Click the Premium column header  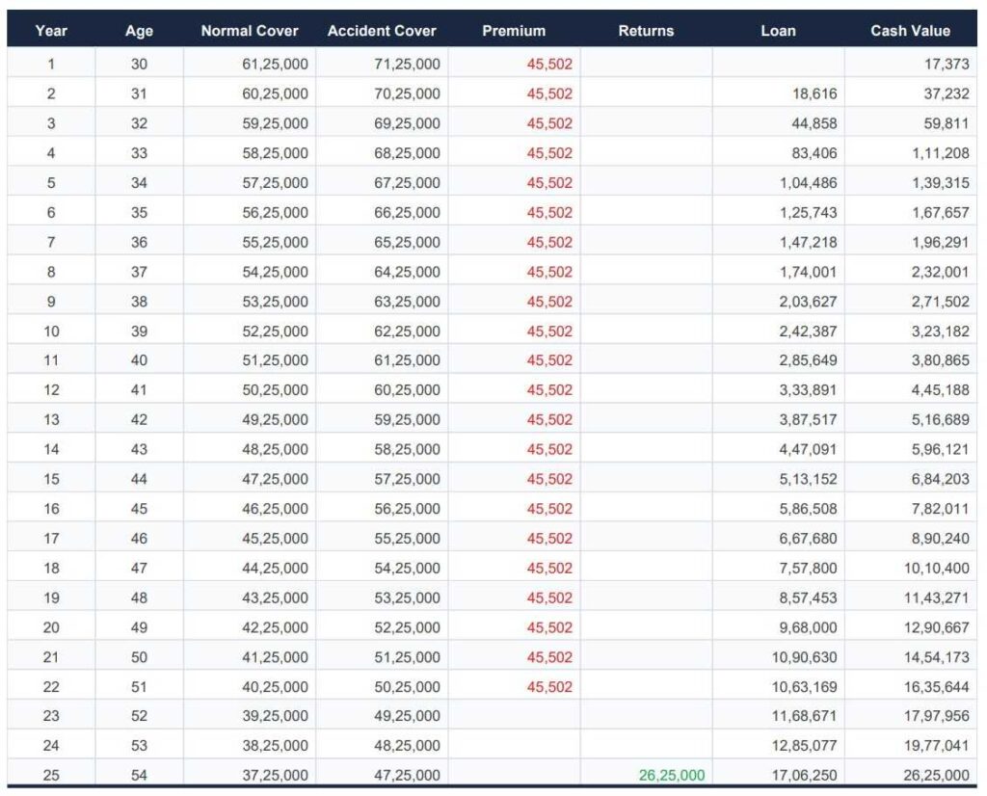(x=514, y=31)
